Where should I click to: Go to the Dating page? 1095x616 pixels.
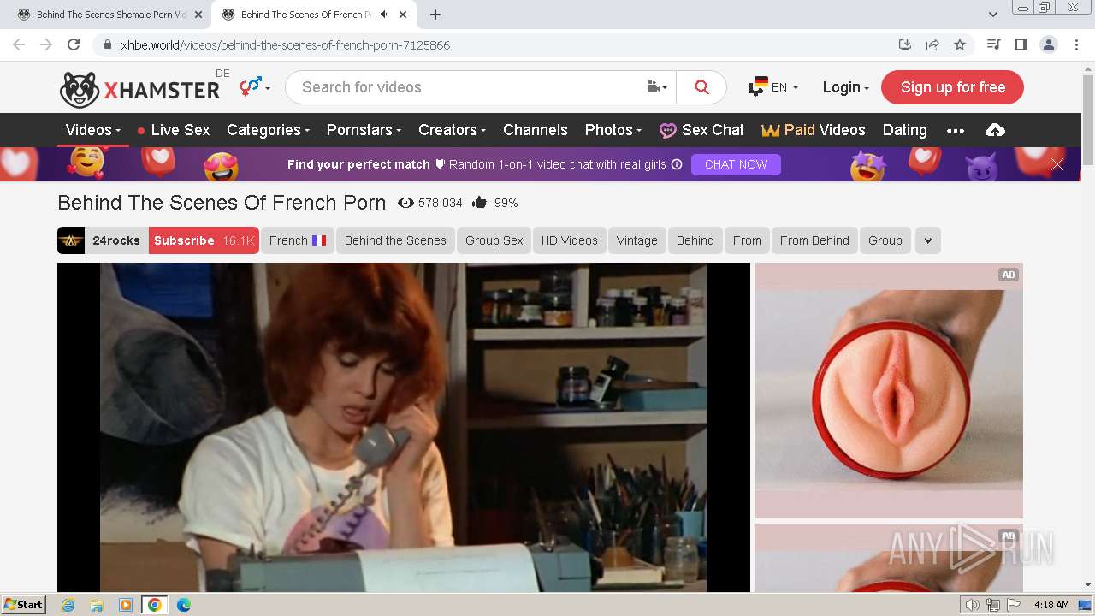coord(904,130)
